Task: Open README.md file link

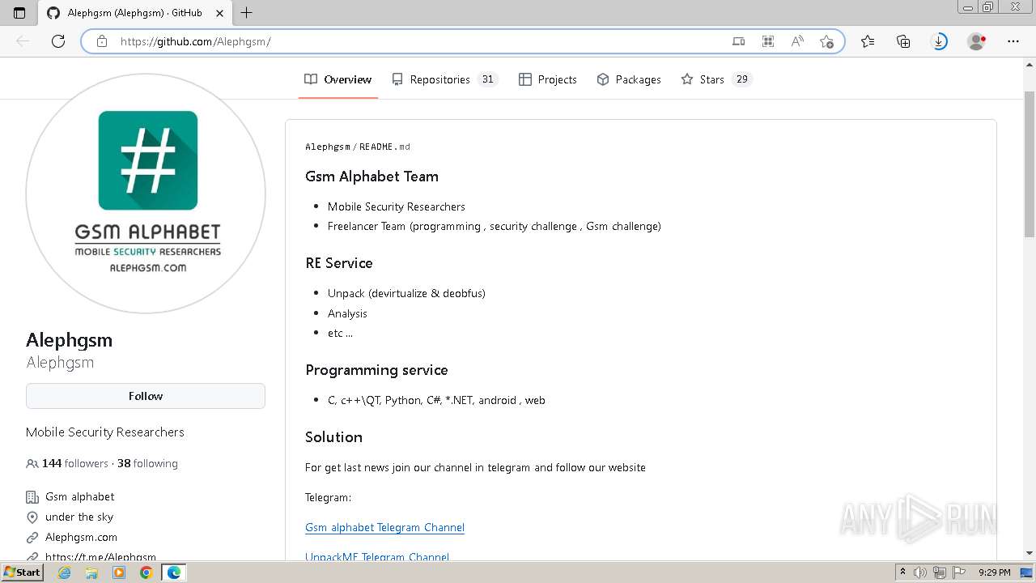Action: click(x=384, y=147)
